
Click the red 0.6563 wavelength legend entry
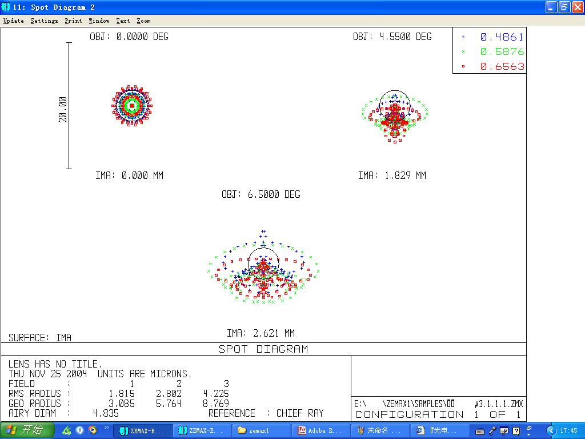(x=493, y=66)
